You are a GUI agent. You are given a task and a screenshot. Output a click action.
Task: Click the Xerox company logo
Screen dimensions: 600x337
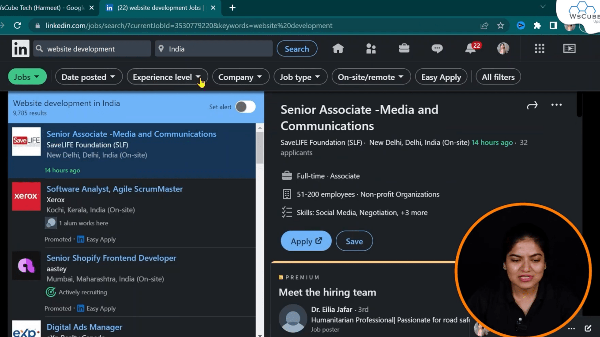click(26, 196)
